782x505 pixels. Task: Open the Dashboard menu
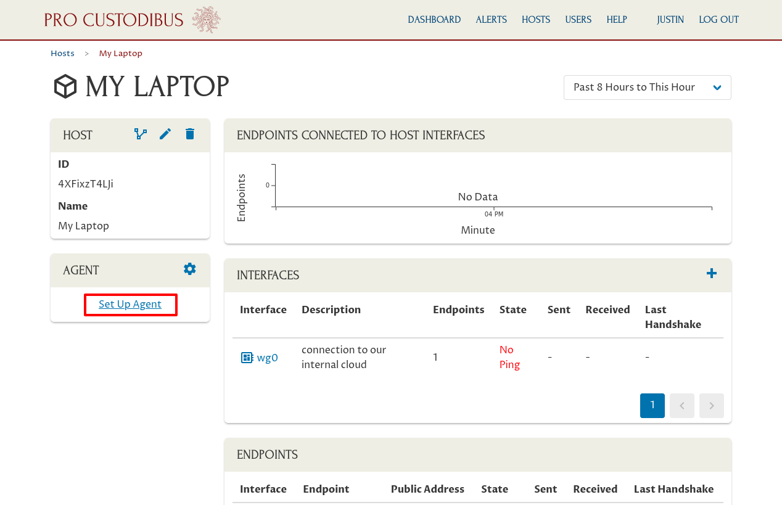click(x=434, y=20)
